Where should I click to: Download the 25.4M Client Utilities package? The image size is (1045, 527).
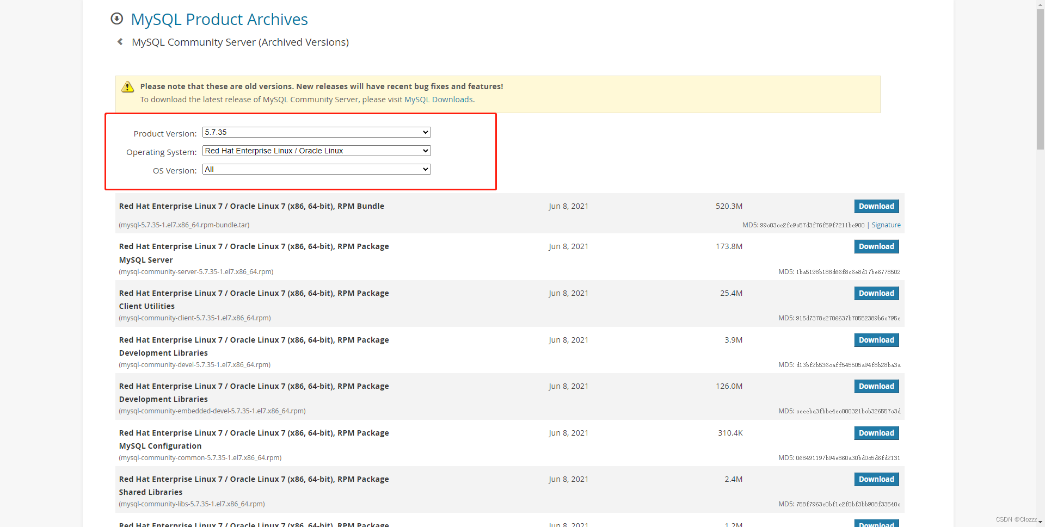(x=876, y=293)
